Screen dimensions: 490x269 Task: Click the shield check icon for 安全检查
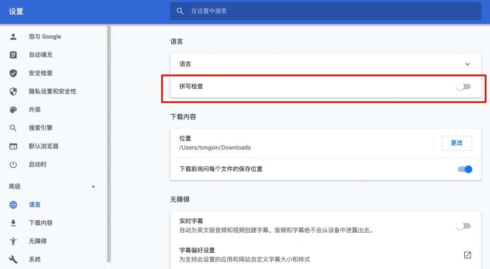click(x=13, y=73)
